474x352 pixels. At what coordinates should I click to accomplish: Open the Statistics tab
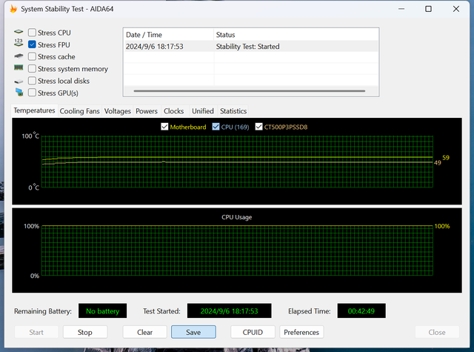(x=233, y=111)
